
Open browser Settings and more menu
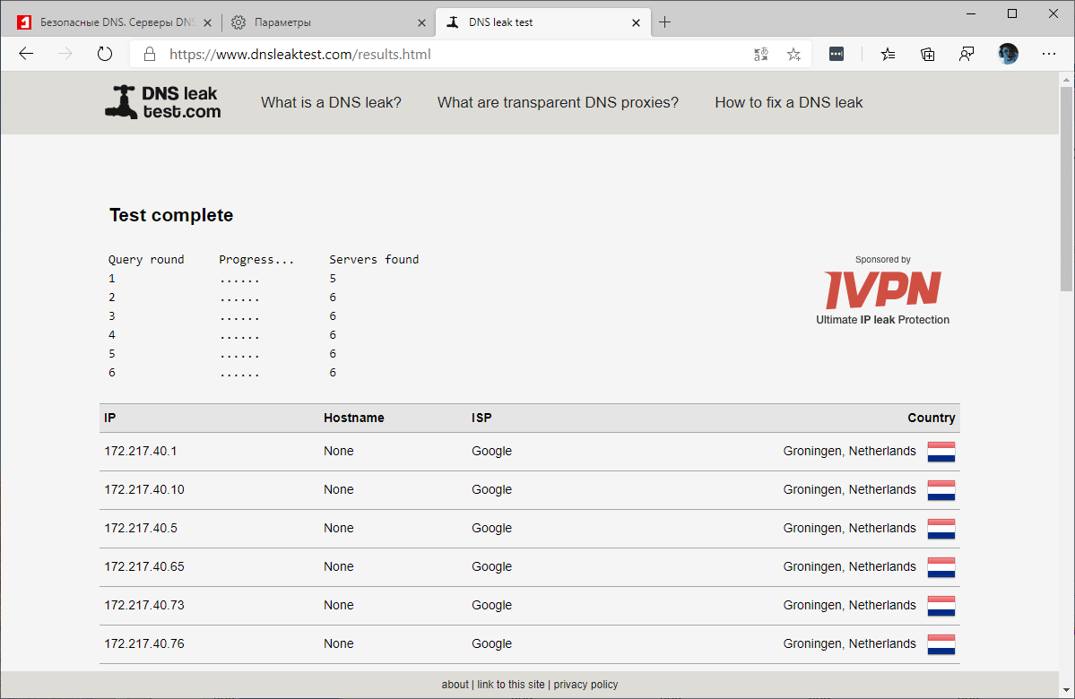point(1049,54)
